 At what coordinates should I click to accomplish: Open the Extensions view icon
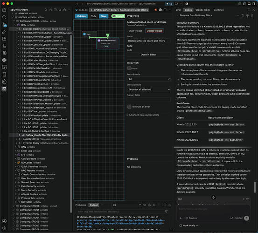coord(4,39)
